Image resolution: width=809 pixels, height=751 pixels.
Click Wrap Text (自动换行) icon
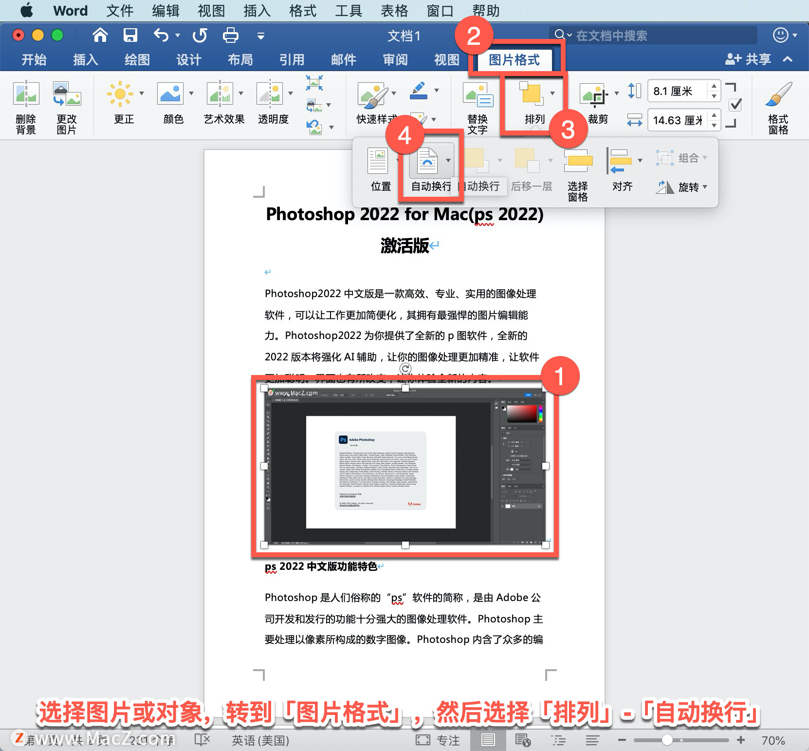427,161
